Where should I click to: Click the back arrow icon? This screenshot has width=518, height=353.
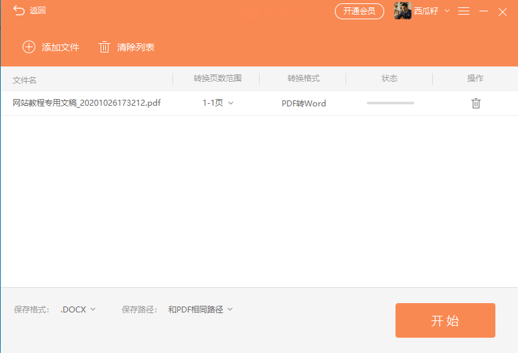19,11
